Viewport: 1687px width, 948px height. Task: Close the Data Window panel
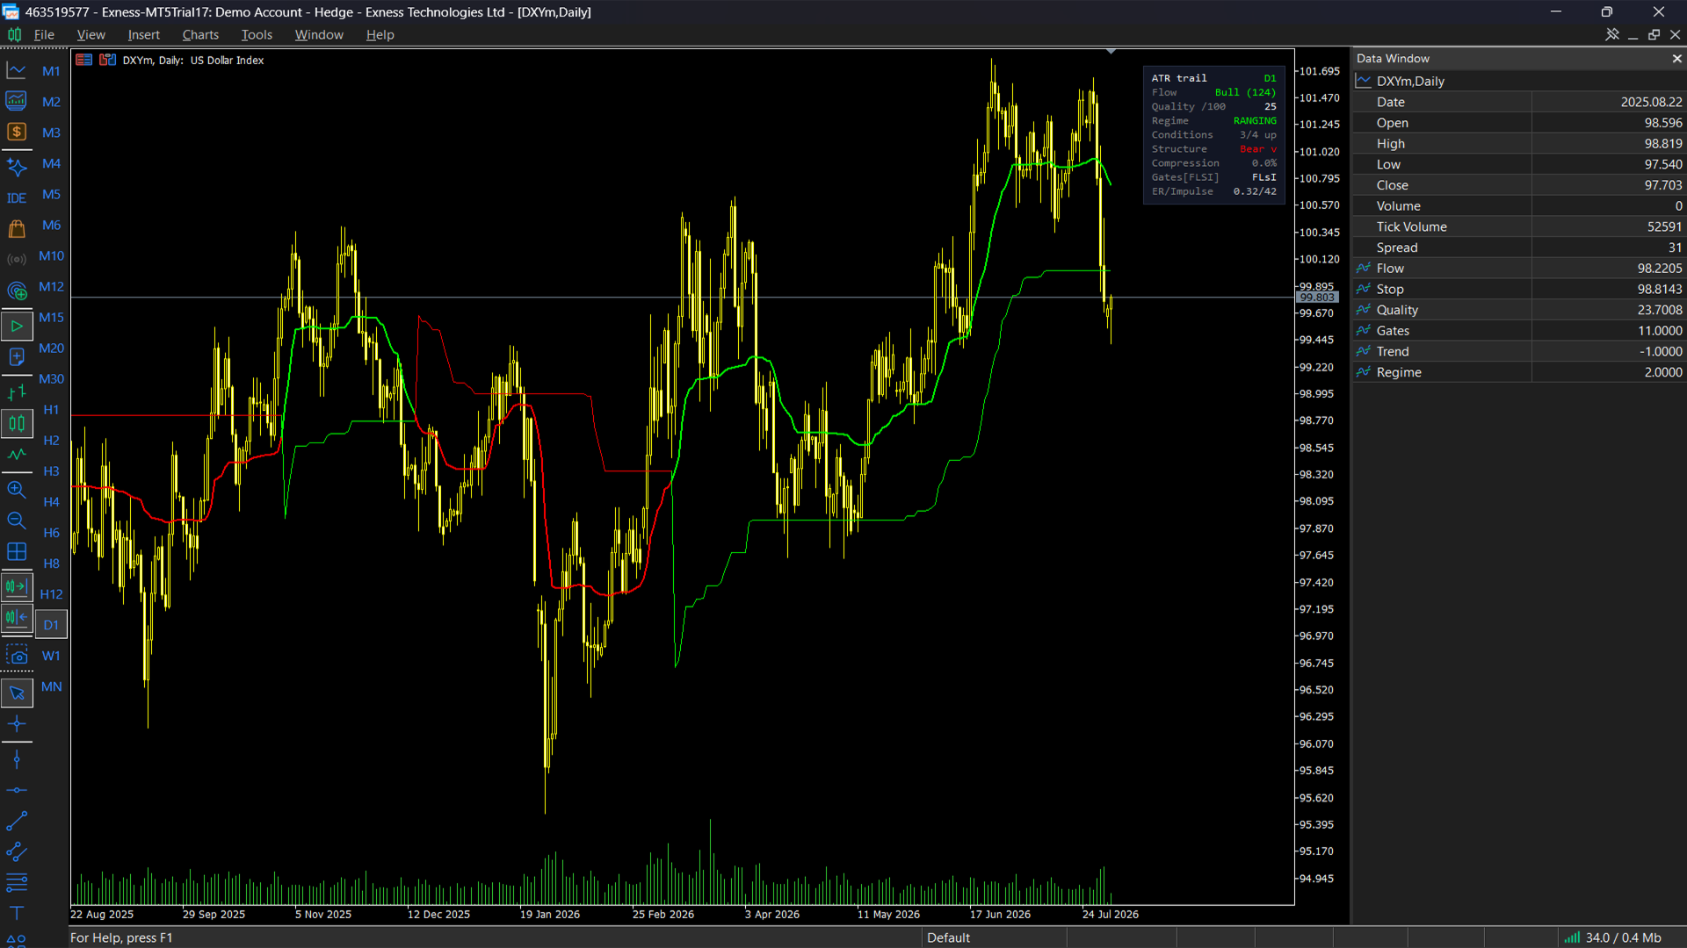1676,59
